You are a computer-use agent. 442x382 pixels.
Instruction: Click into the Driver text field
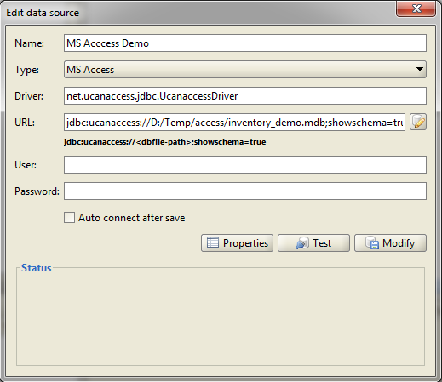tap(245, 96)
